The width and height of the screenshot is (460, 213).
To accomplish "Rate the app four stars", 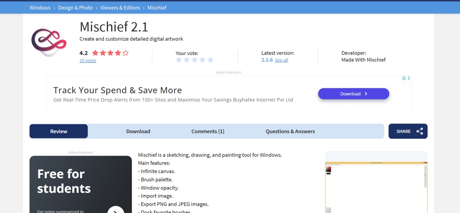I will (202, 60).
